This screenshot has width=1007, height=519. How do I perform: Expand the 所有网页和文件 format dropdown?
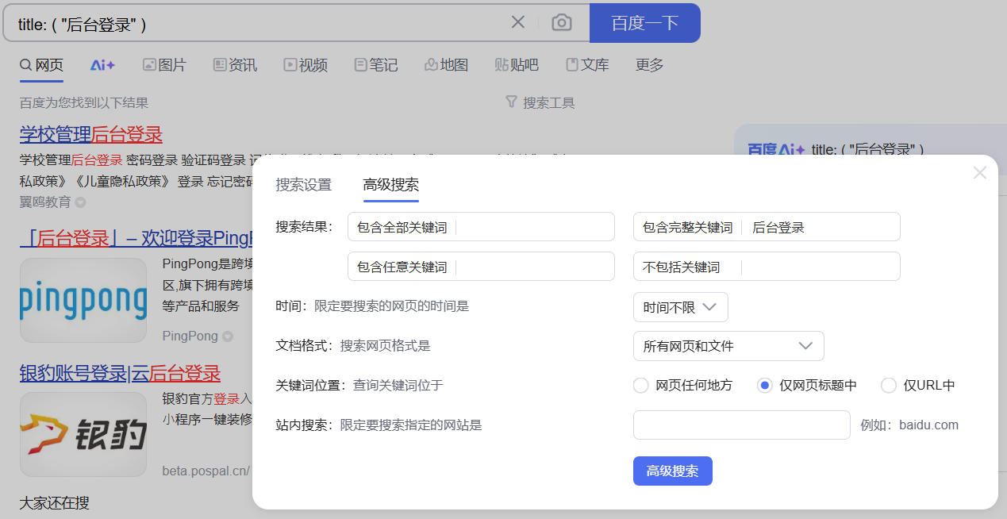coord(728,346)
